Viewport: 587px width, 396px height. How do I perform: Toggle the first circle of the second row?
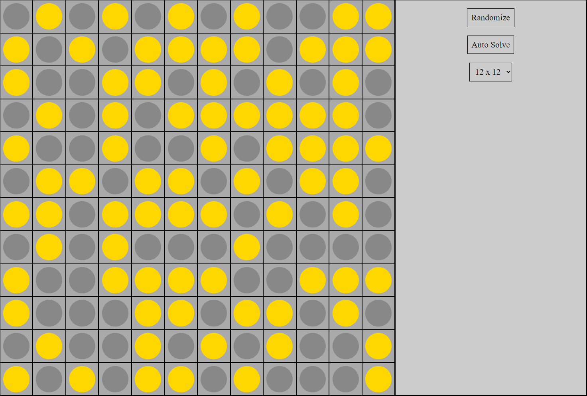click(x=16, y=49)
